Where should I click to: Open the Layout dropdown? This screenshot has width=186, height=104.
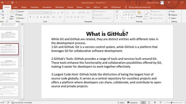(x=20, y=12)
